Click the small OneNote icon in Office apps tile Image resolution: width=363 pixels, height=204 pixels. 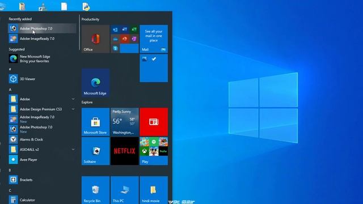pyautogui.click(x=134, y=39)
